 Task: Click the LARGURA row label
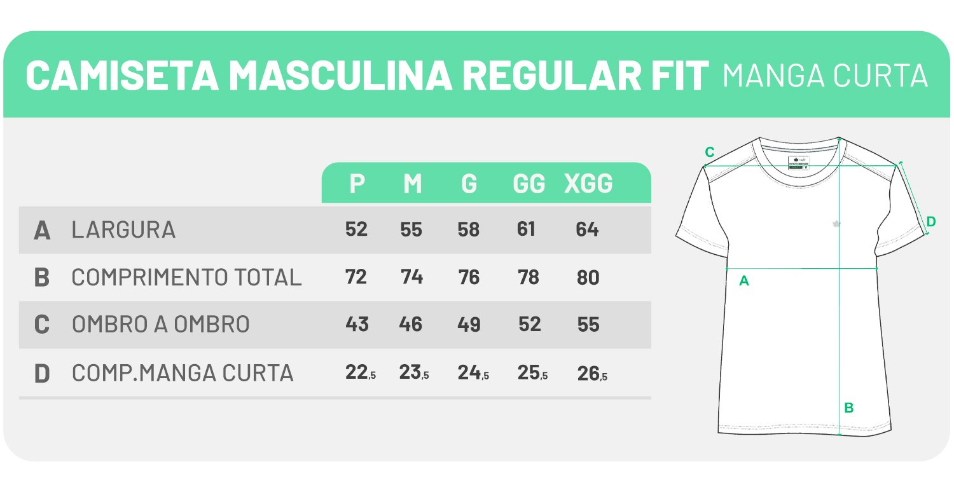tap(123, 229)
